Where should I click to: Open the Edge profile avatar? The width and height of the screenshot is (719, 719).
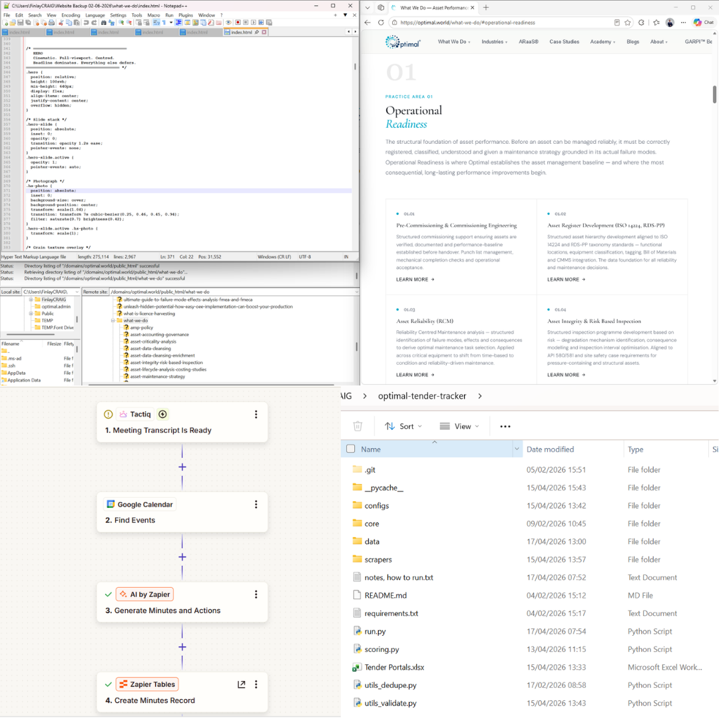tap(670, 23)
